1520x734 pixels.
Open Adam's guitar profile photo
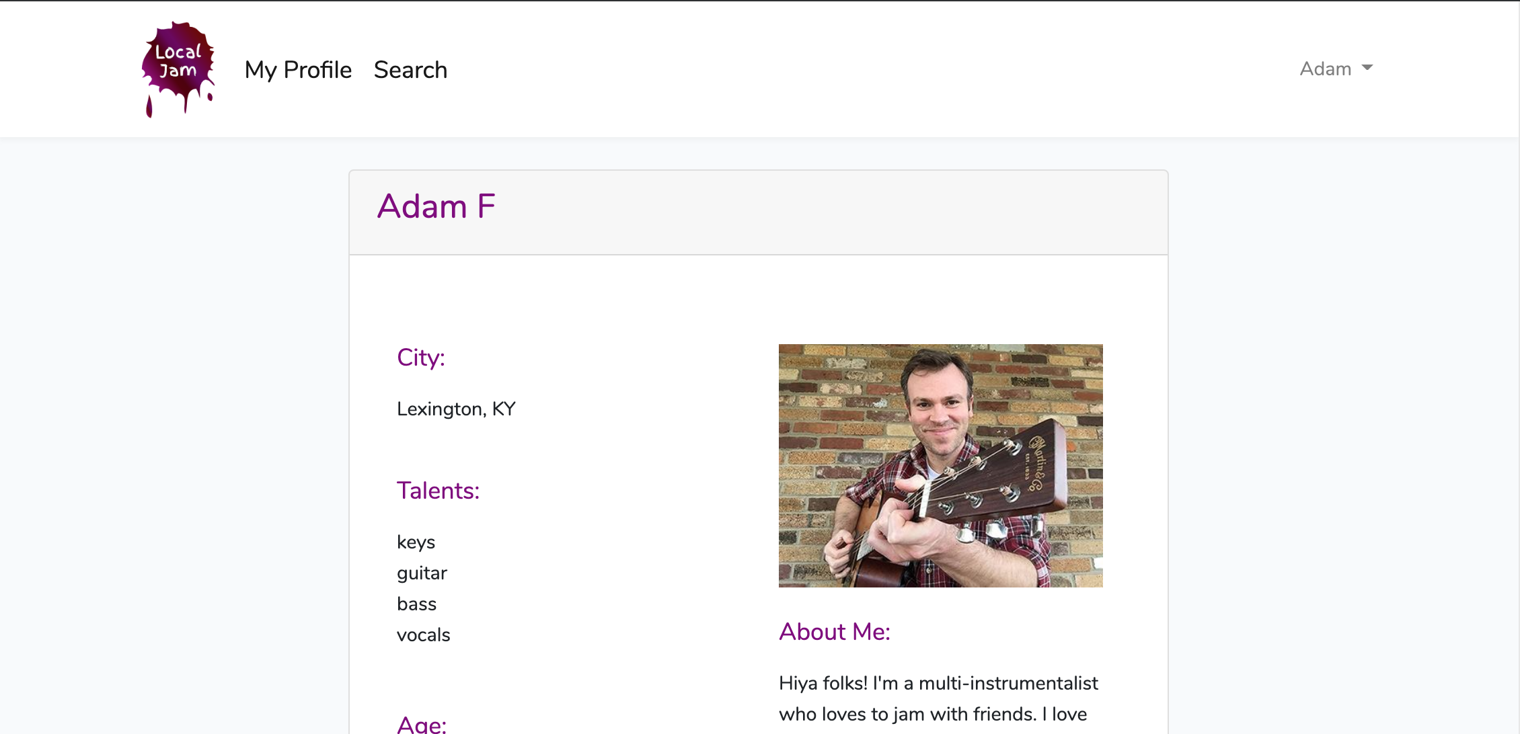pos(940,465)
